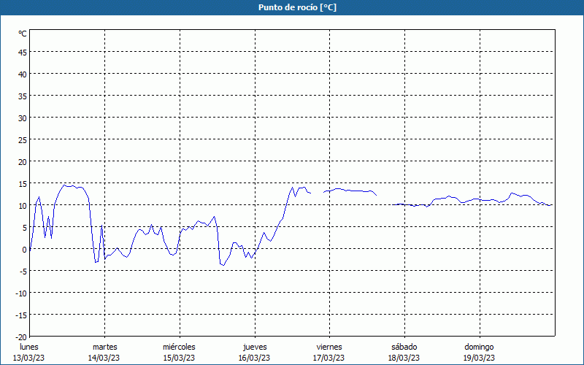Click the 'sábado' day label

(x=404, y=347)
